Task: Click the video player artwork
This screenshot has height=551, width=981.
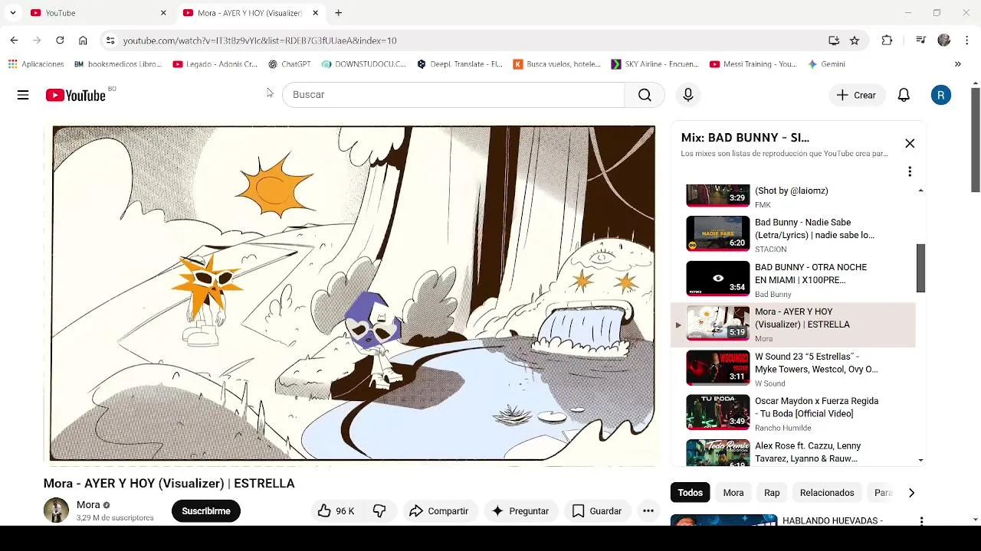Action: click(x=353, y=294)
